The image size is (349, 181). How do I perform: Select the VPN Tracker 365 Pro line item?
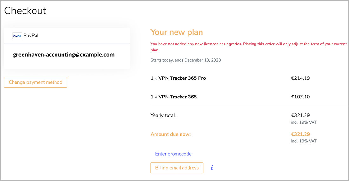click(178, 78)
